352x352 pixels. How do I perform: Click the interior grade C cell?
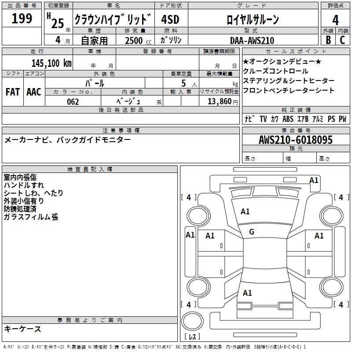pos(343,40)
